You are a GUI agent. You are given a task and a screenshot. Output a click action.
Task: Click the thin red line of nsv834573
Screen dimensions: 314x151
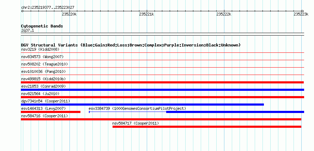[162, 60]
